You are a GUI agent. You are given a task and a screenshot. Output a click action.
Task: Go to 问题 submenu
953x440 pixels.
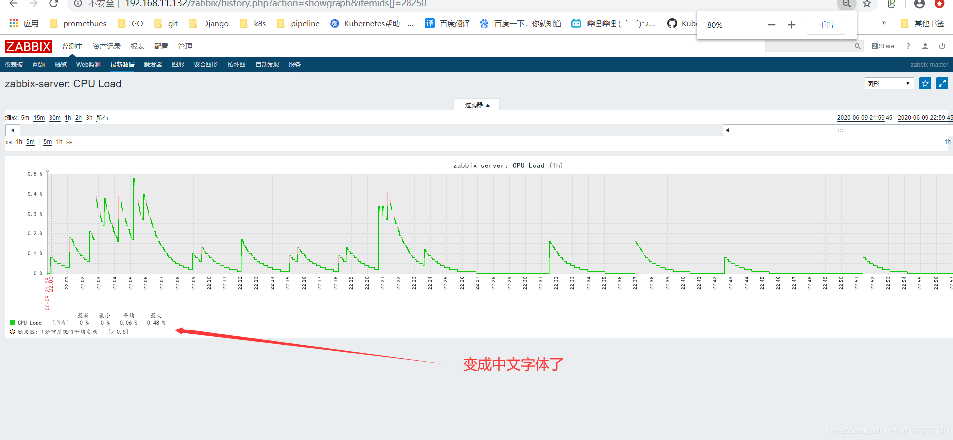39,65
